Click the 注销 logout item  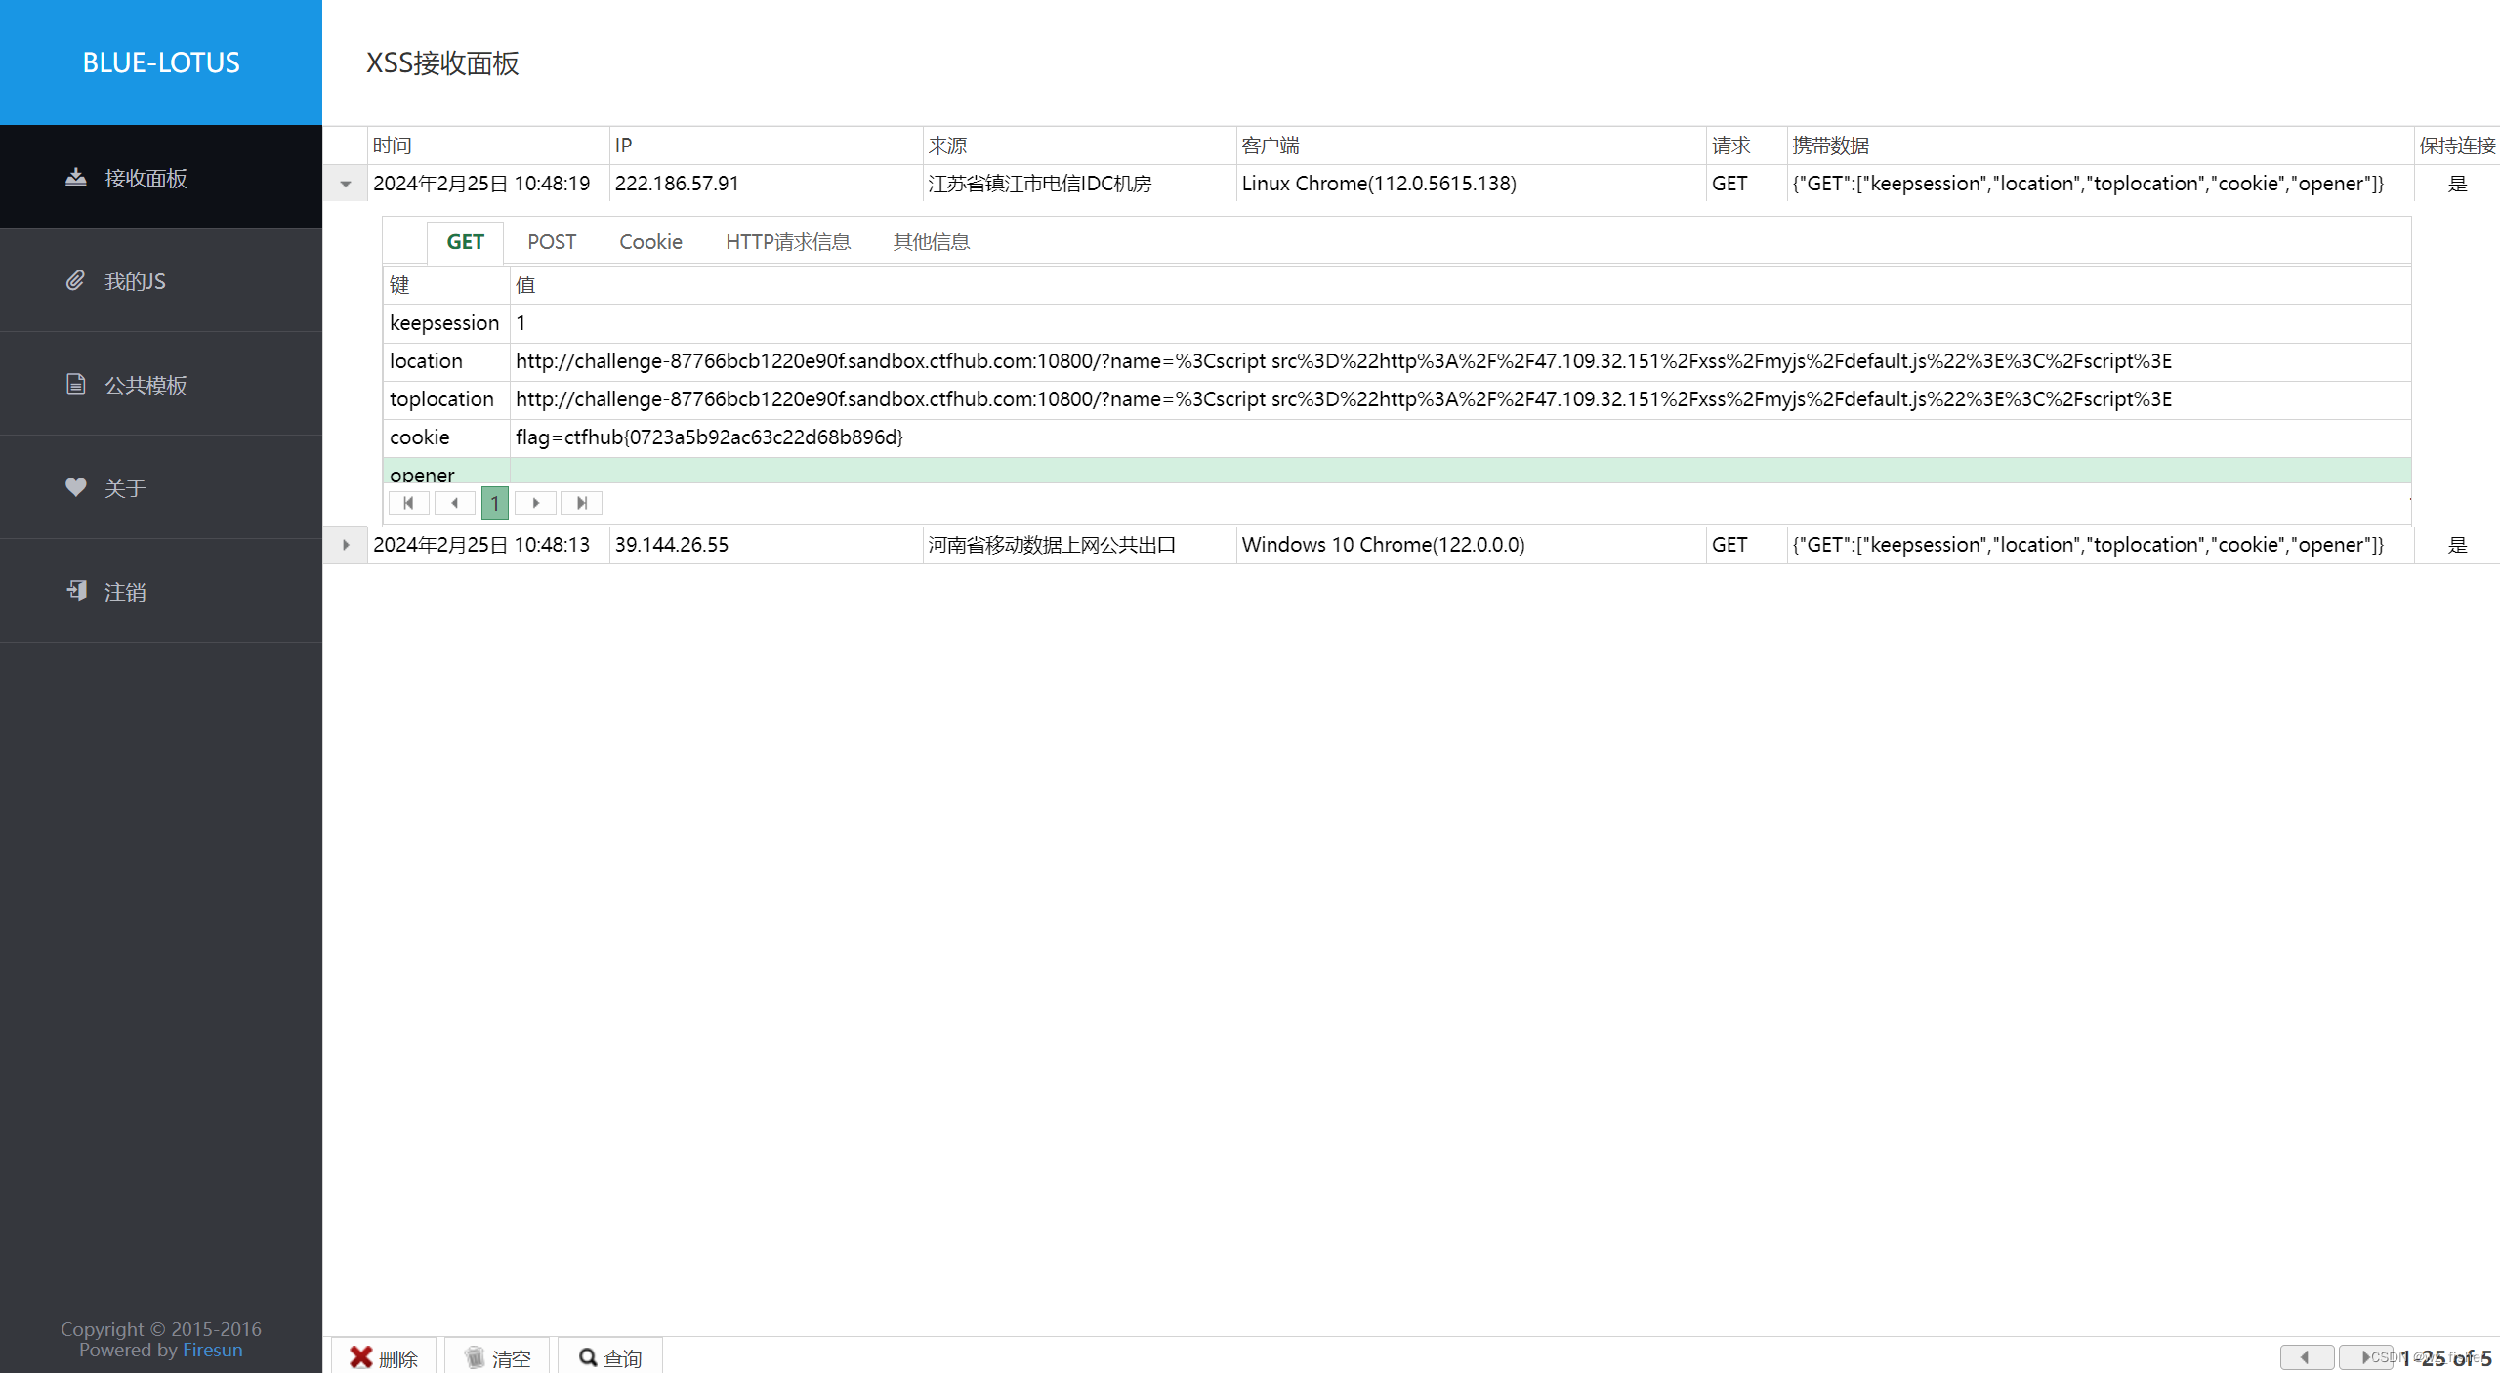tap(161, 591)
